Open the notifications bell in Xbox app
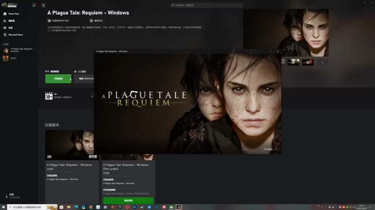The width and height of the screenshot is (375, 210). click(34, 5)
